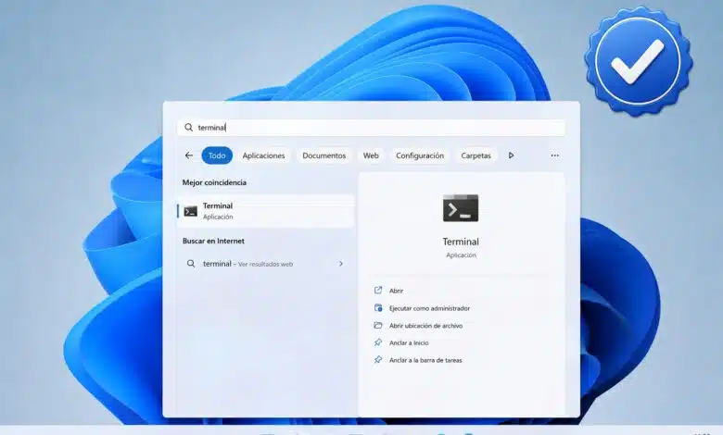Select the Carpetas filter tab

click(x=476, y=155)
